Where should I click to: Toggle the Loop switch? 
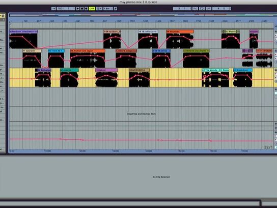coord(202,9)
